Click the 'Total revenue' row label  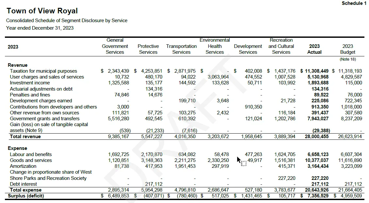click(x=25, y=137)
